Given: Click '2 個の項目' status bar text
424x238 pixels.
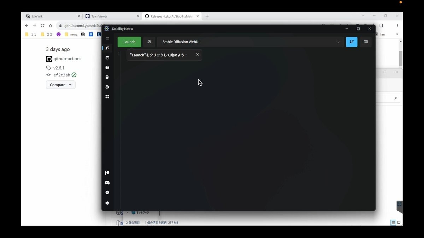Looking at the screenshot, I should (x=133, y=223).
